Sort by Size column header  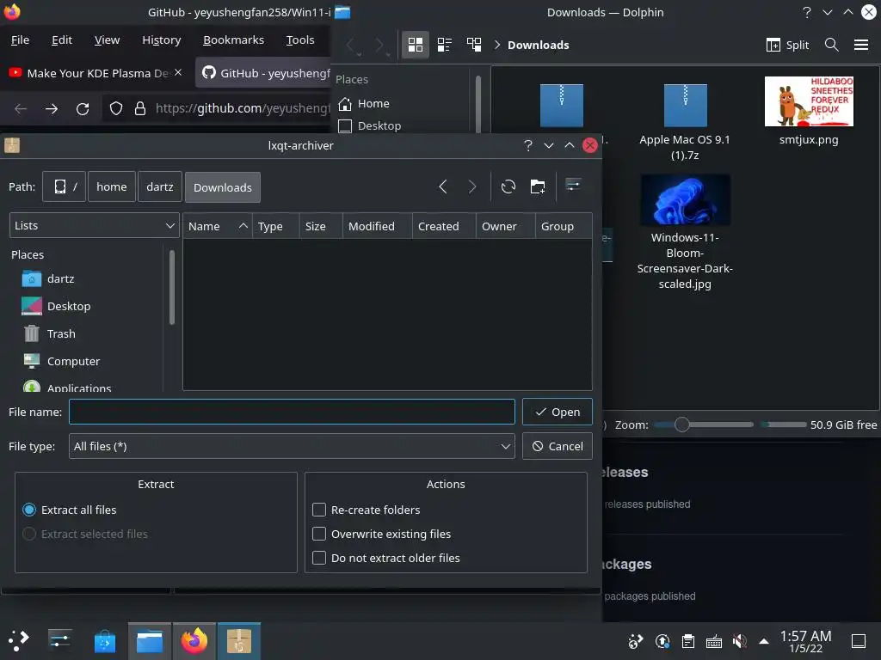[x=321, y=226]
